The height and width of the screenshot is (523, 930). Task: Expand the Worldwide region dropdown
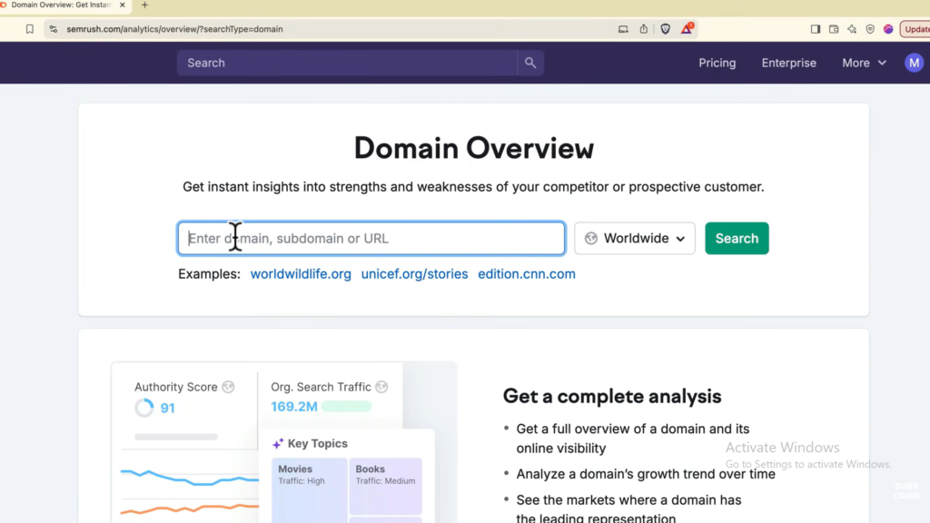[x=635, y=239]
